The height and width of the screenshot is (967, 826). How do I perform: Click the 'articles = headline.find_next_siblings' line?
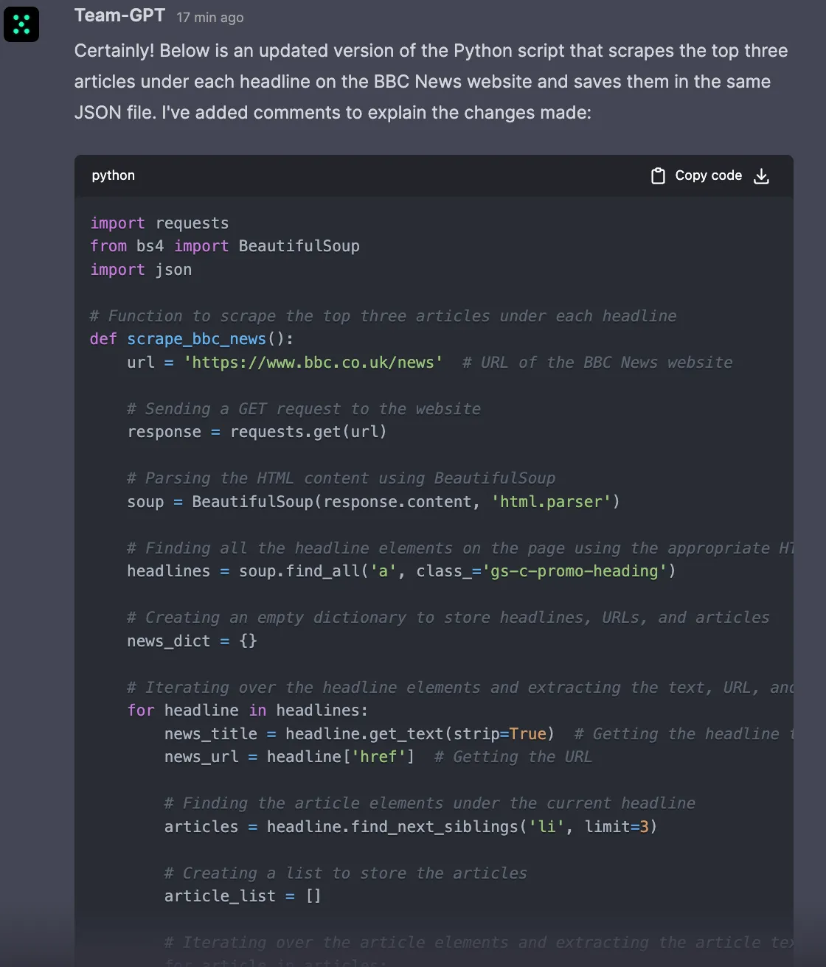click(411, 827)
